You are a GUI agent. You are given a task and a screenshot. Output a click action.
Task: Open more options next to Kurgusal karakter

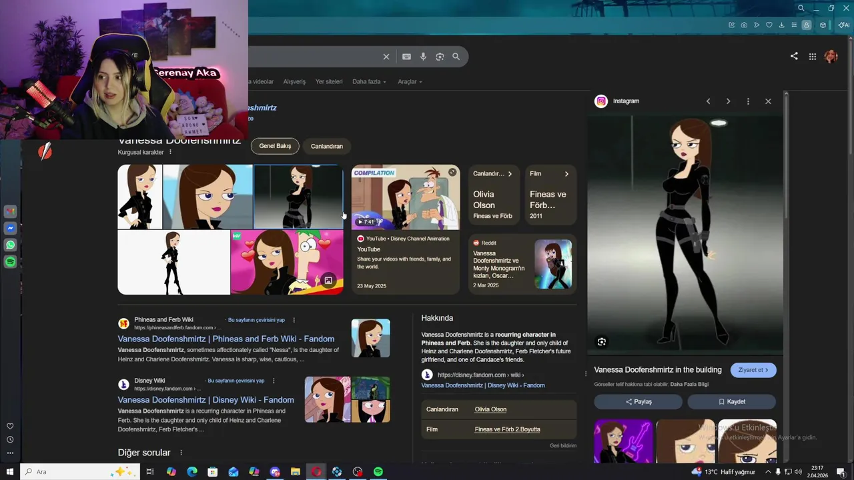[170, 152]
